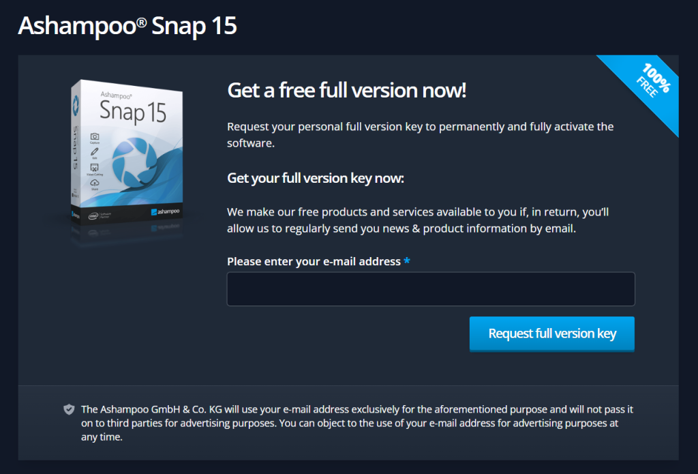Click the Ashampoo Snap 15 page title
The width and height of the screenshot is (698, 474).
[127, 26]
